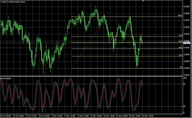Screen dimensions: 192x118
Task: Click price scale value 0.8945
Action: (187, 68)
